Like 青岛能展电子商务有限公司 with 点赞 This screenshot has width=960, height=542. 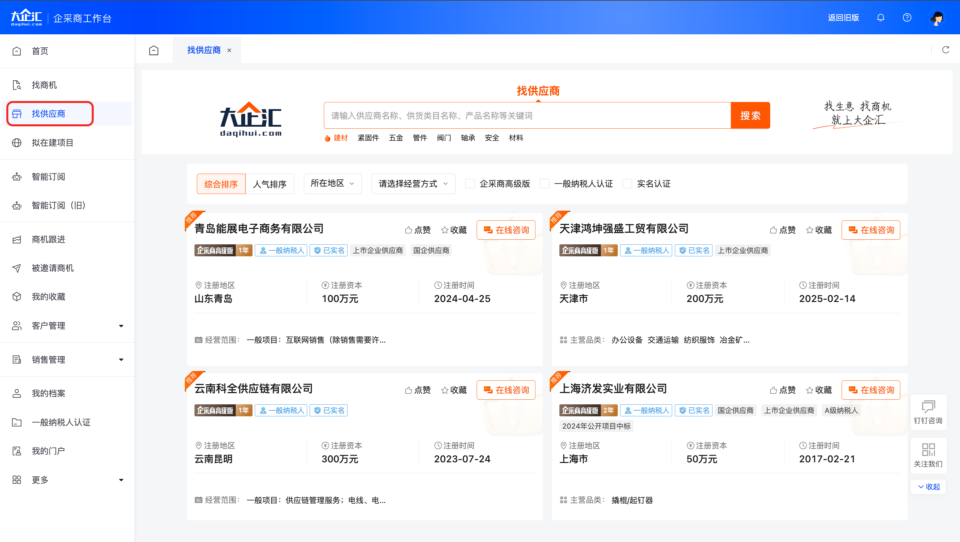coord(418,230)
